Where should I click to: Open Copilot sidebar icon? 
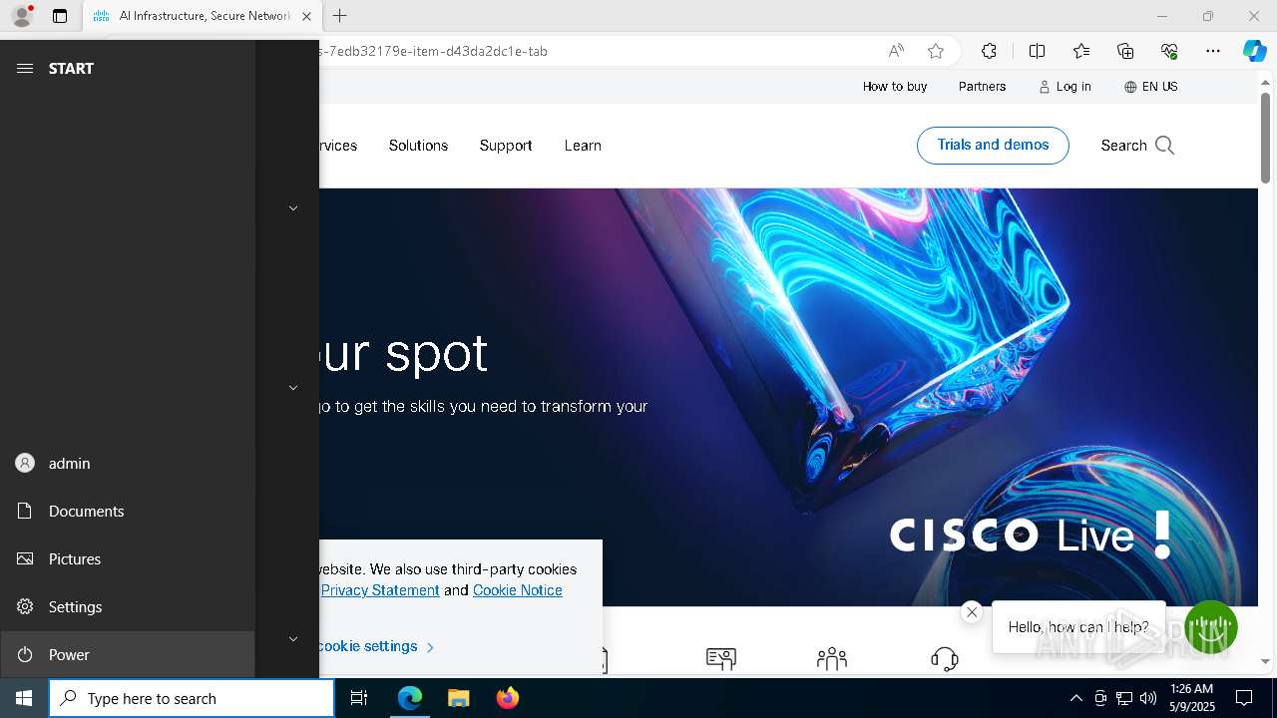(1254, 51)
